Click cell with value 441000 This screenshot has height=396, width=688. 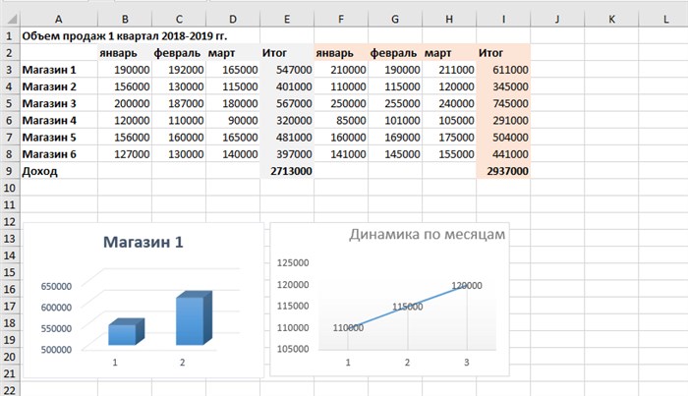pyautogui.click(x=503, y=154)
